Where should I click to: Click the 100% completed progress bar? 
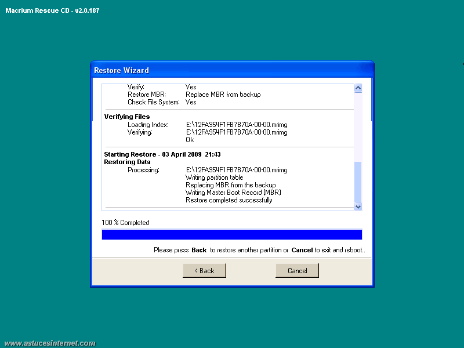(231, 234)
